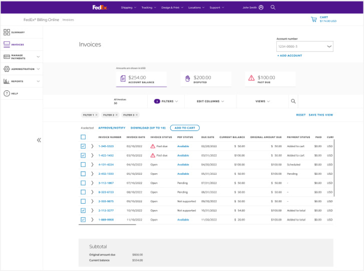This screenshot has height=271, width=364.
Task: Open the shopping cart icon
Action: (x=313, y=19)
